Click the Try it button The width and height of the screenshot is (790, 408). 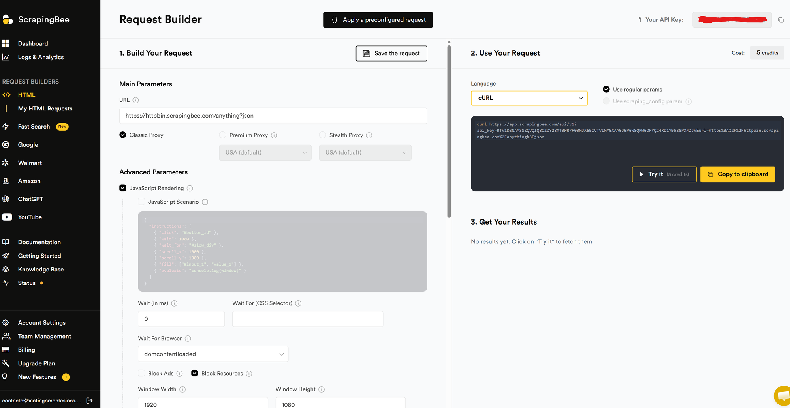click(x=664, y=174)
